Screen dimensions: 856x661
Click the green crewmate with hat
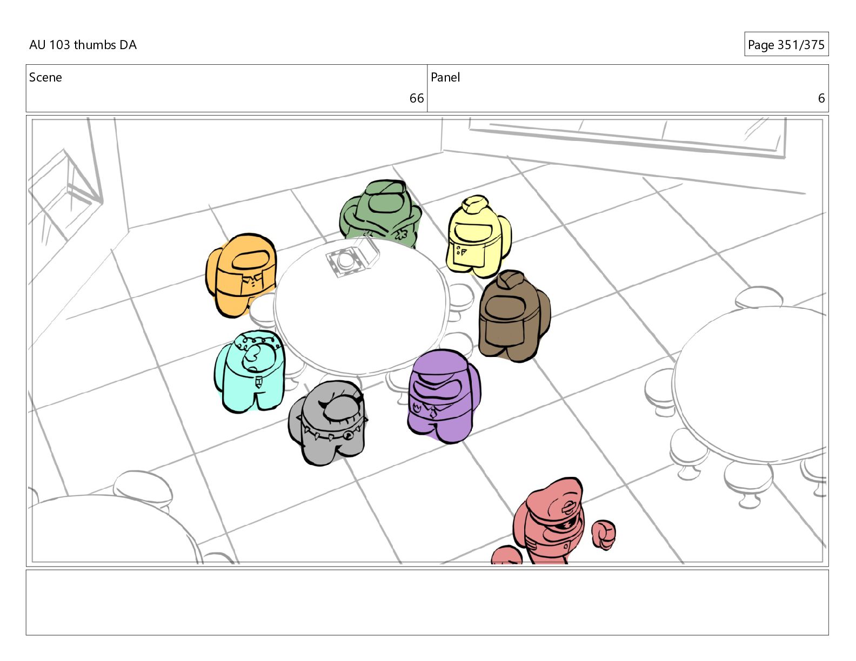381,213
